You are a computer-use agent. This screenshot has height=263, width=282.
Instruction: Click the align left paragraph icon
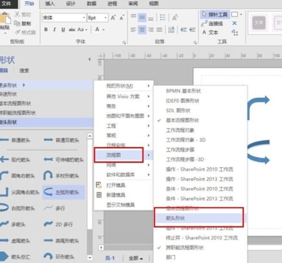coord(133,30)
